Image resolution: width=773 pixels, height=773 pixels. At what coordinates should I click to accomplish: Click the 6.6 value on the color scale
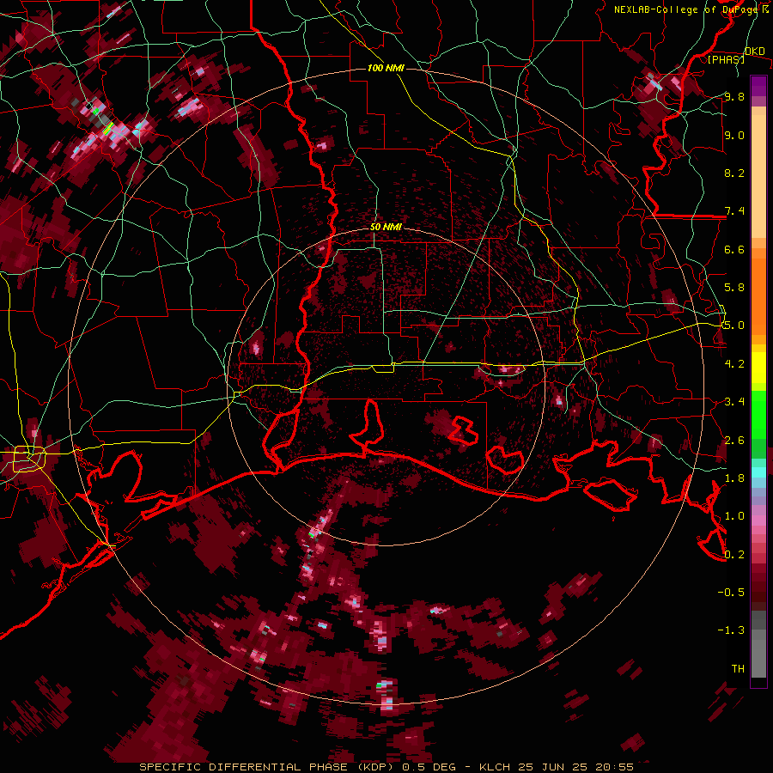pyautogui.click(x=734, y=249)
